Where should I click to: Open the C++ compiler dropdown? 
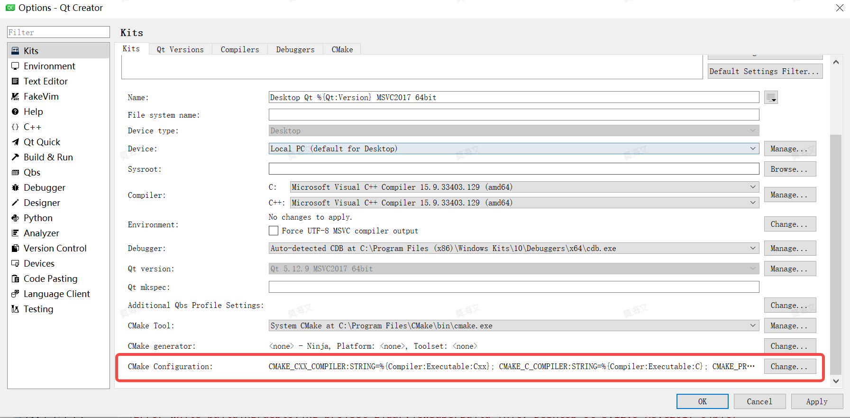(x=524, y=203)
